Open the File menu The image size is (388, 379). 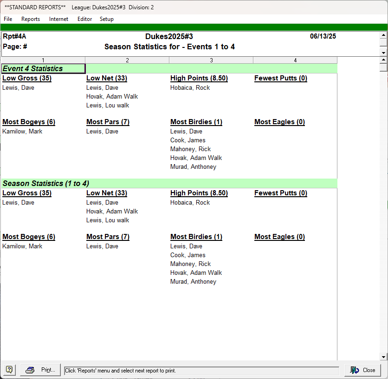pos(8,19)
